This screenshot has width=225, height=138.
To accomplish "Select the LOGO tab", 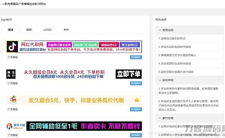I will [47, 30].
